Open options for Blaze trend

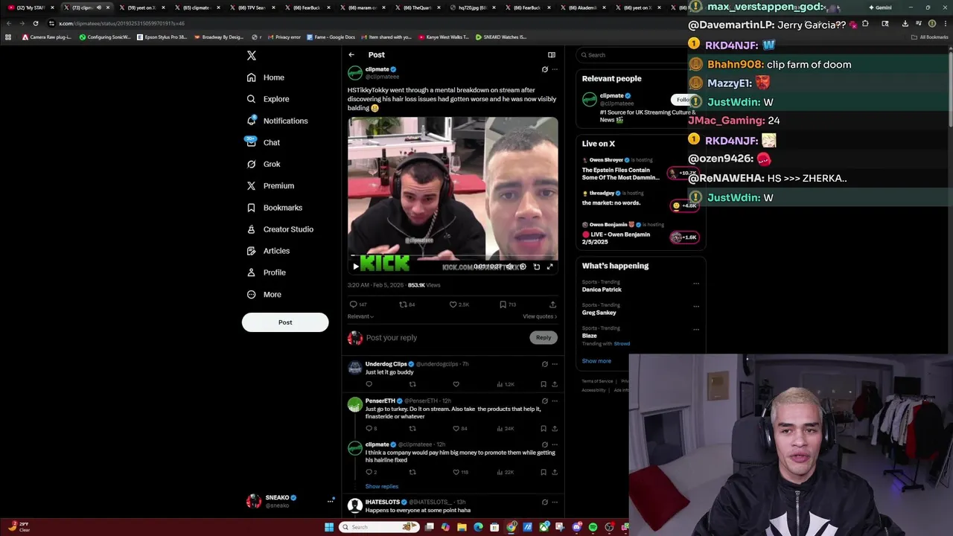pyautogui.click(x=696, y=329)
